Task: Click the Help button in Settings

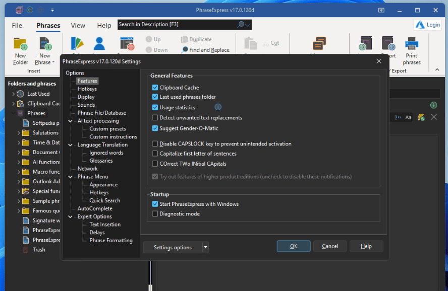Action: (x=366, y=246)
